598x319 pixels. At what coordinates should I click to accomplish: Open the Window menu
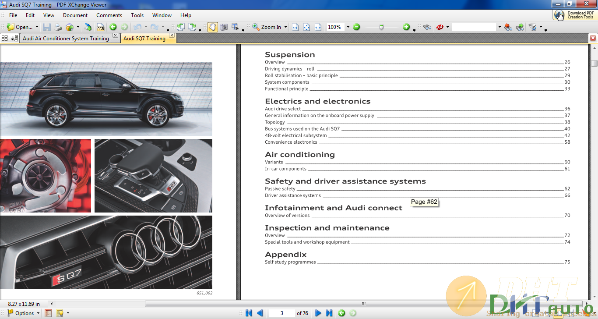pyautogui.click(x=162, y=15)
